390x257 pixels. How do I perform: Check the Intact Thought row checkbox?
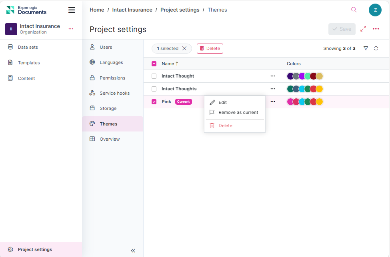pos(154,76)
